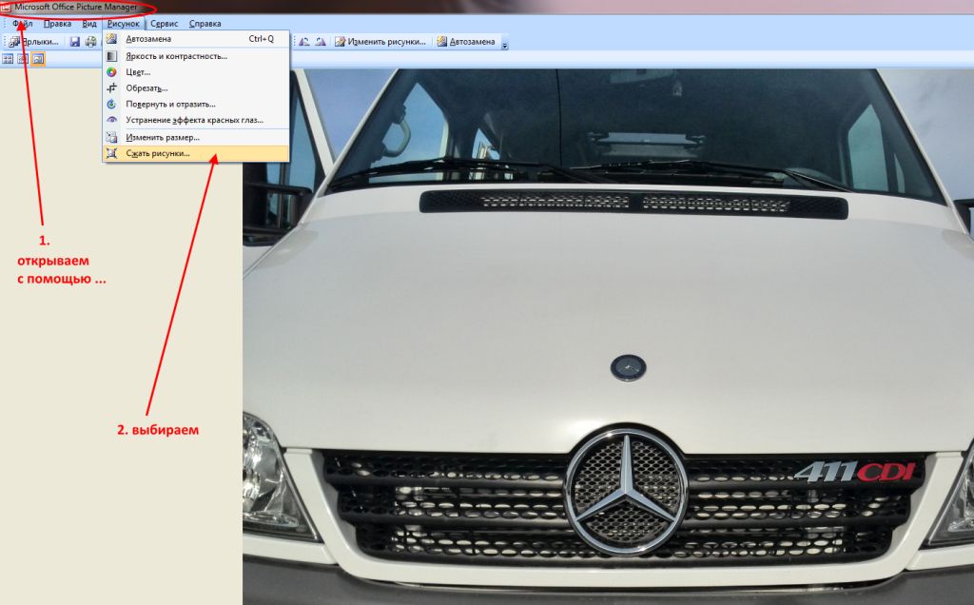Close the open Рисунок menu via its title
The height and width of the screenshot is (605, 974).
click(123, 24)
